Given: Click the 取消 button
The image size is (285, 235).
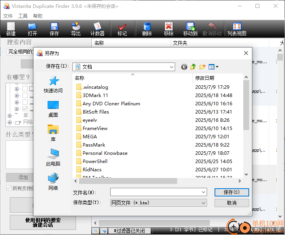Looking at the screenshot, I should [x=231, y=203].
